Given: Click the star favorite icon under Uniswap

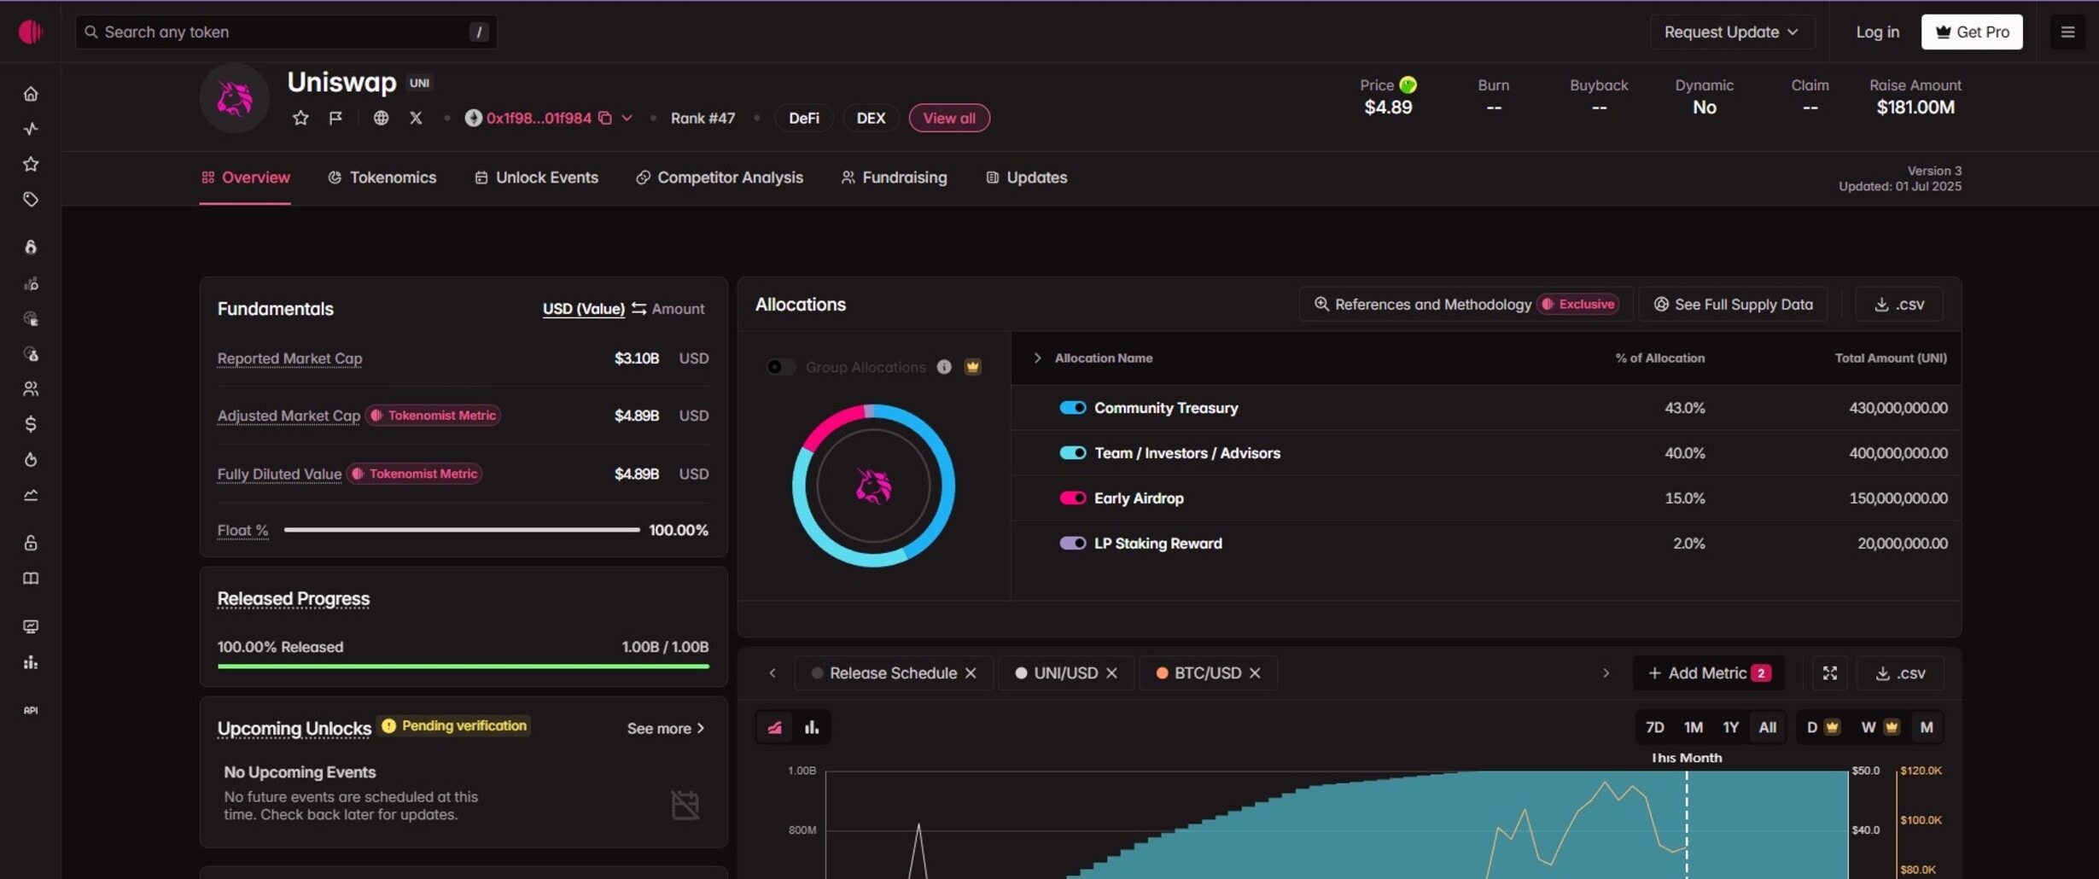Looking at the screenshot, I should coord(300,118).
